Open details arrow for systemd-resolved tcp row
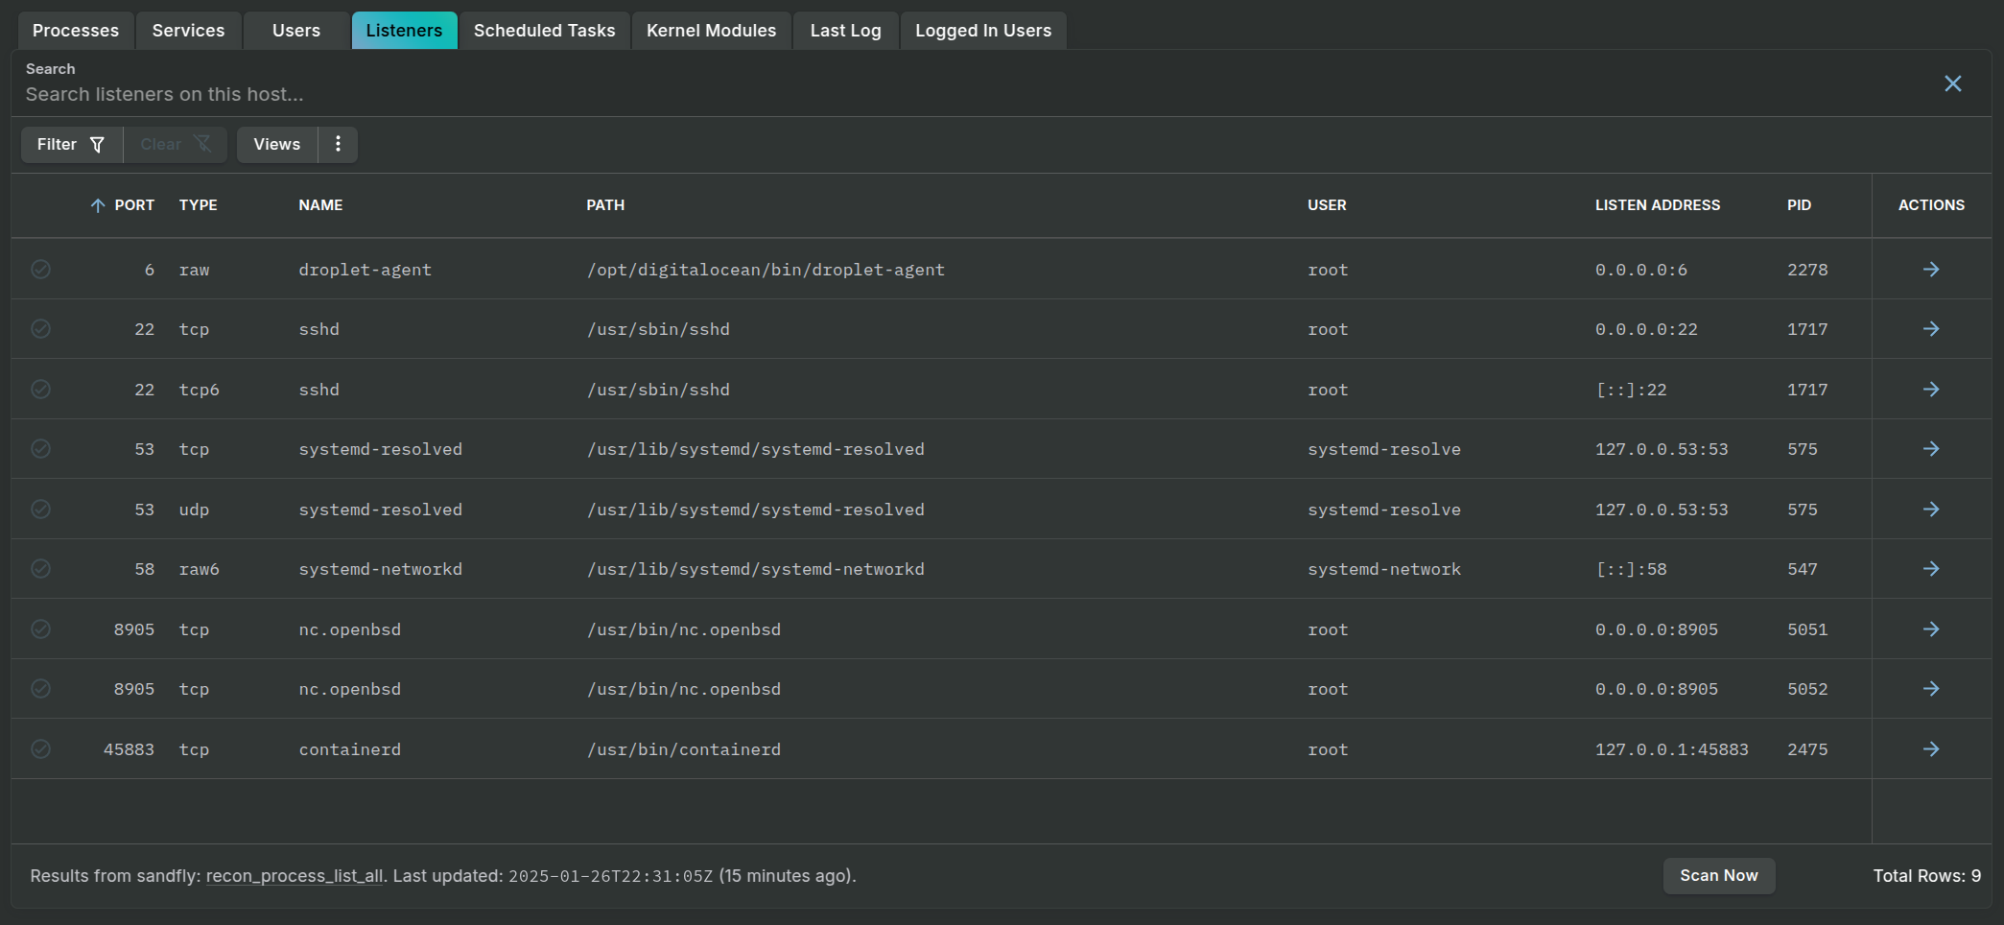 tap(1931, 449)
